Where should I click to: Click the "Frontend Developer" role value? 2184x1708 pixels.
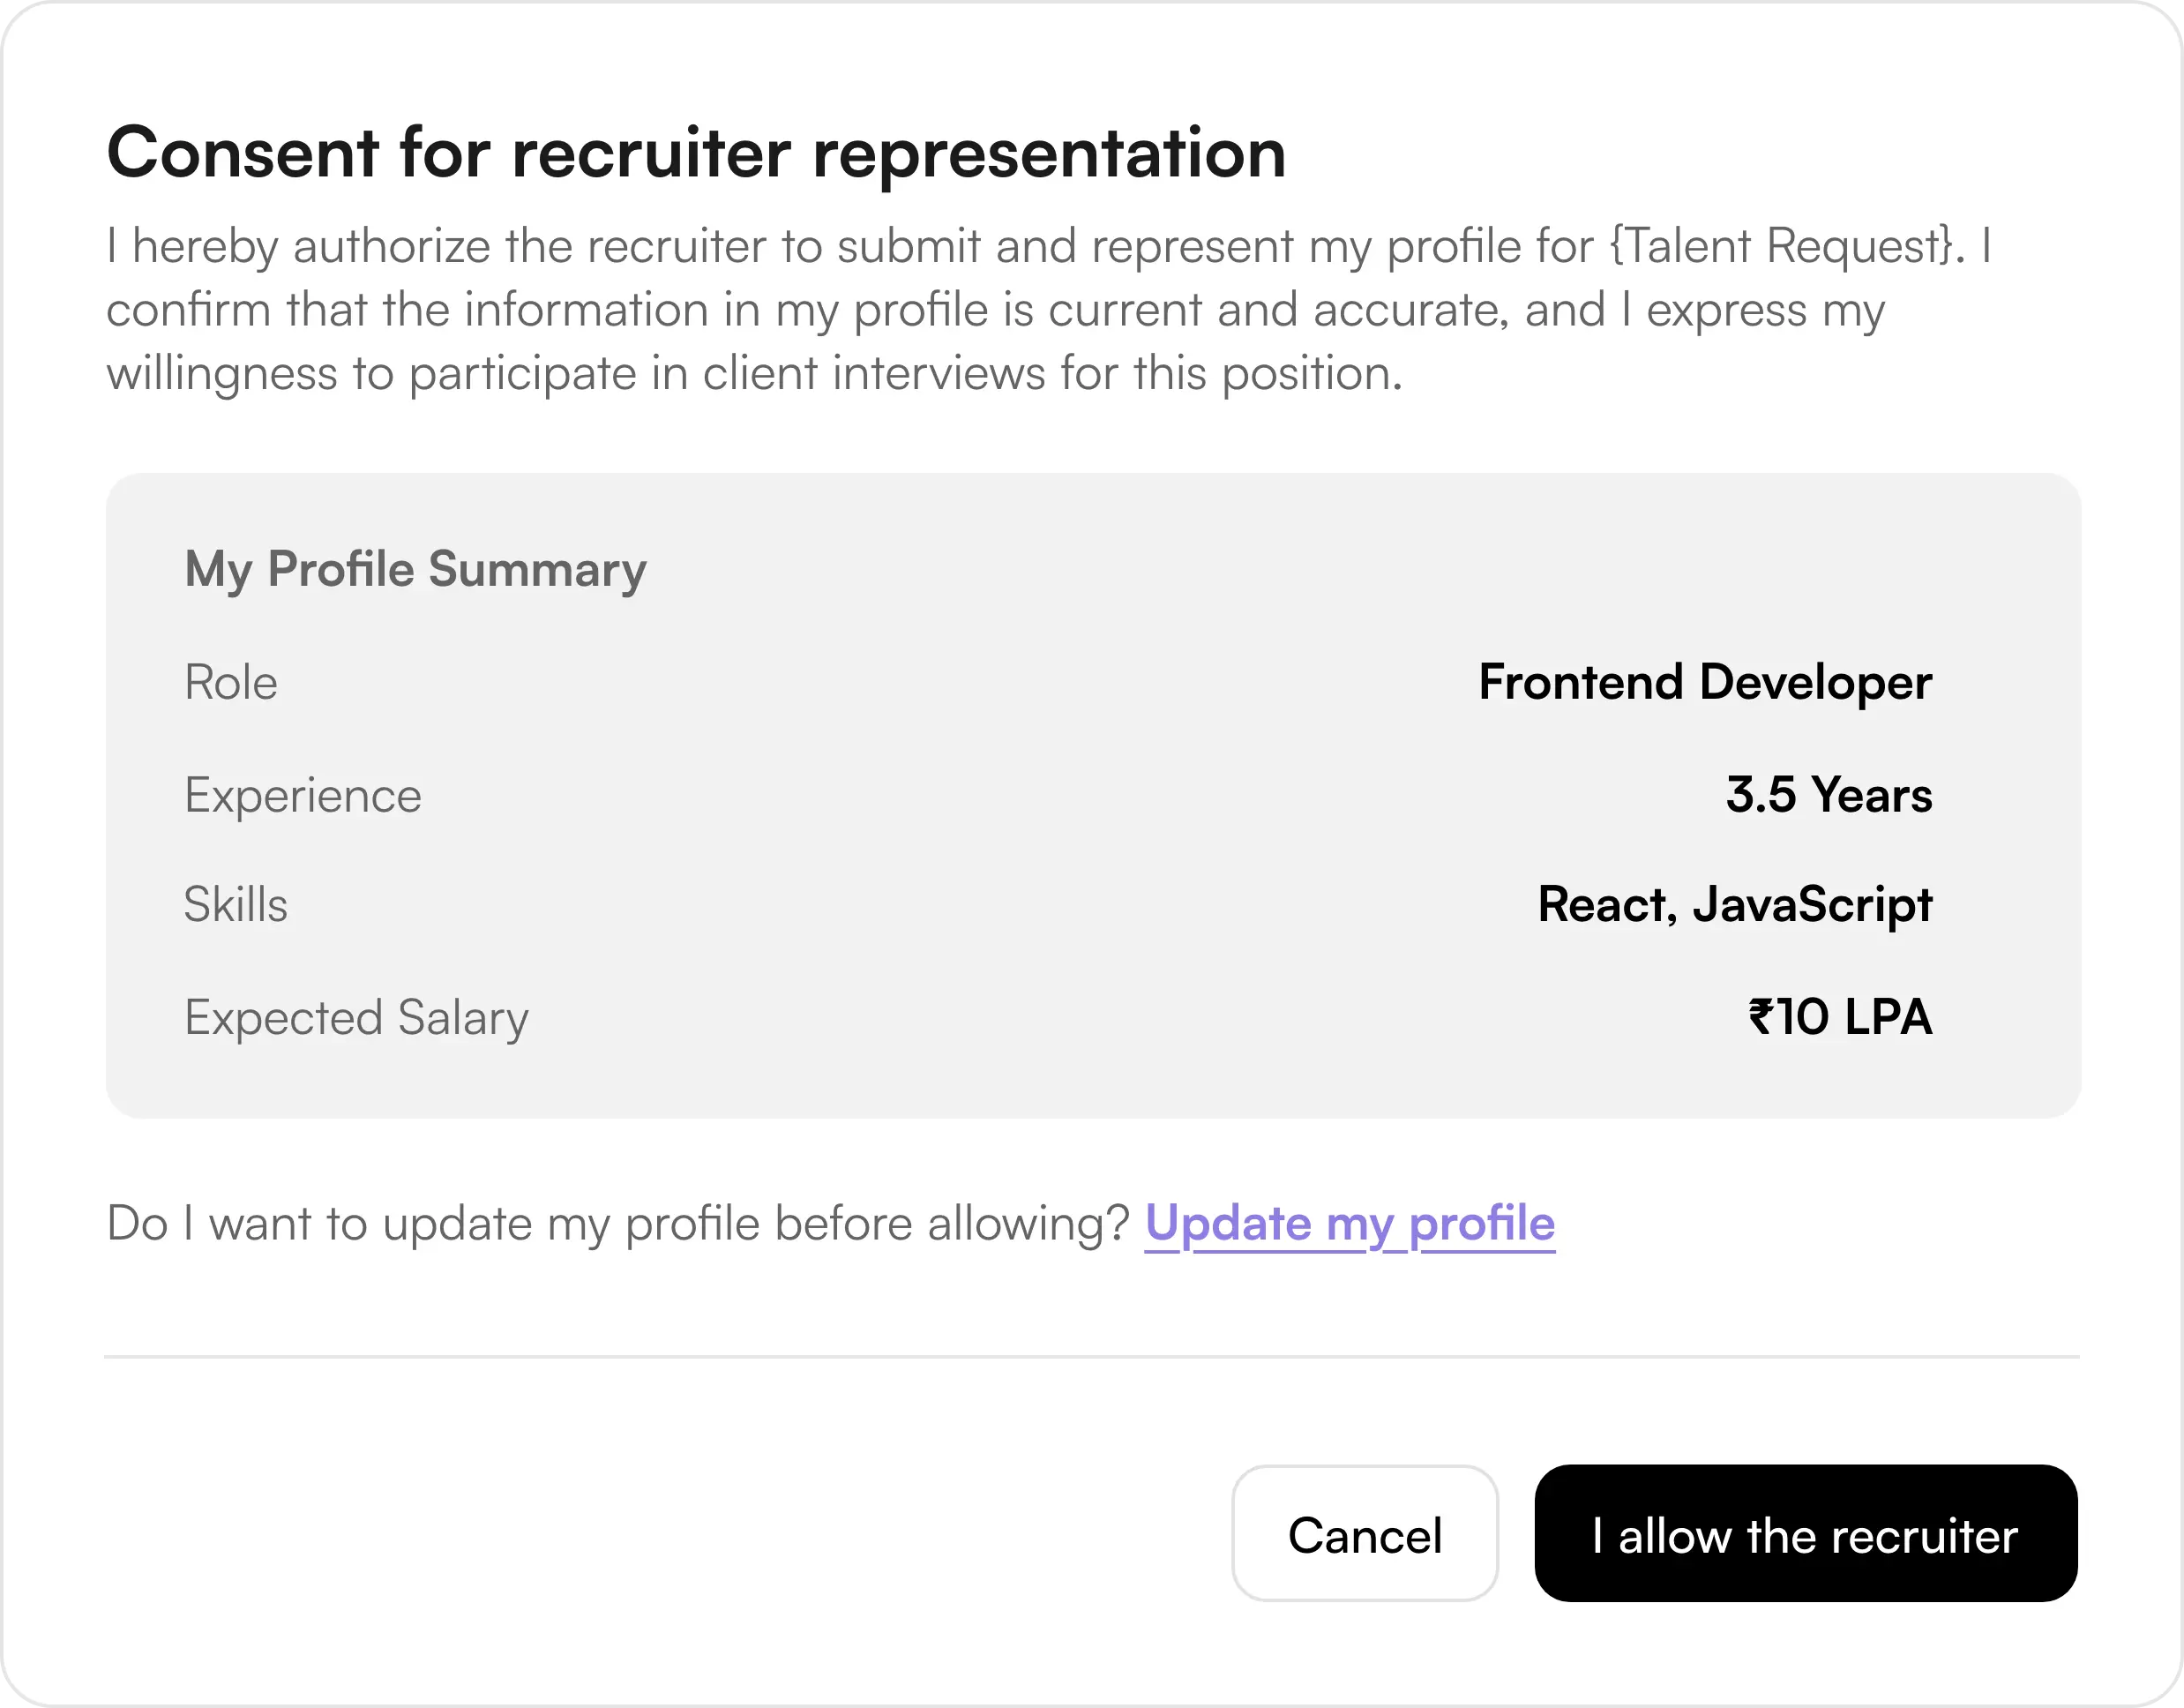pyautogui.click(x=1704, y=683)
